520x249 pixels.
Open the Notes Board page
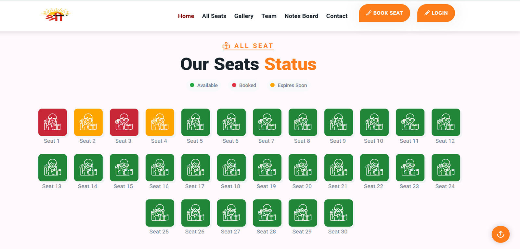(x=301, y=16)
